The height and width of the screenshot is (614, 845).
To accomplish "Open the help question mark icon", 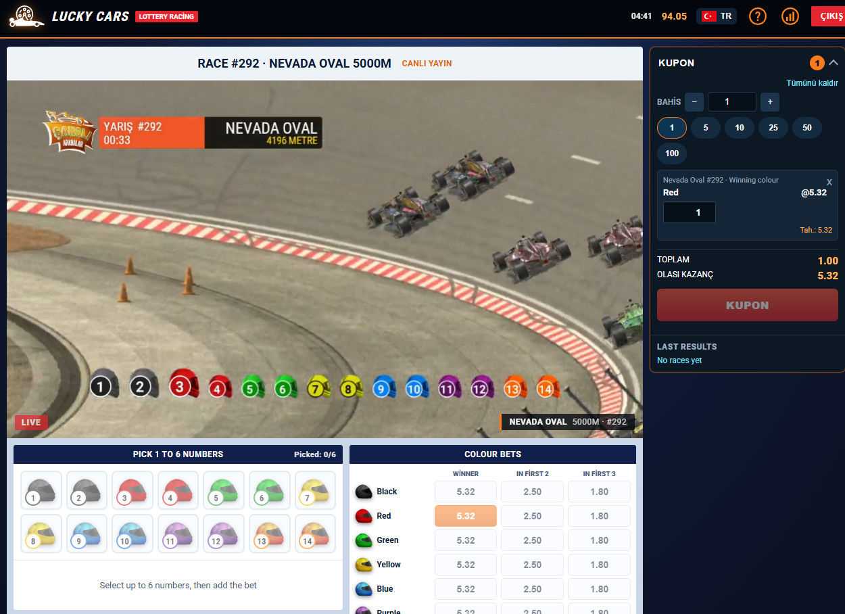I will [x=758, y=16].
